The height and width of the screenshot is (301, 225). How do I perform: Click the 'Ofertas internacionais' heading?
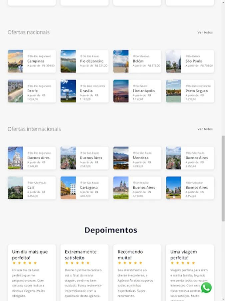(x=34, y=129)
